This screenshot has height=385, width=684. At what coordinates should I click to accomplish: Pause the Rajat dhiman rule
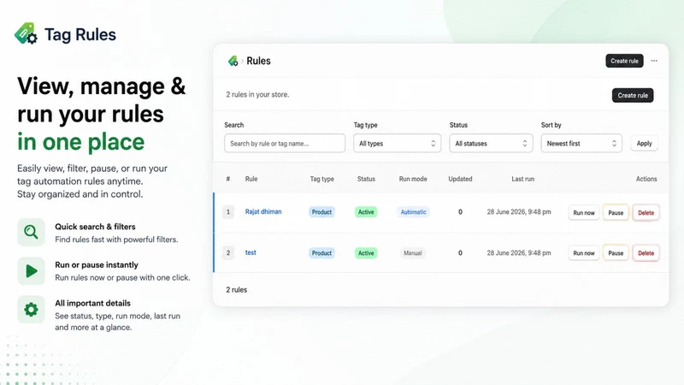coord(616,212)
